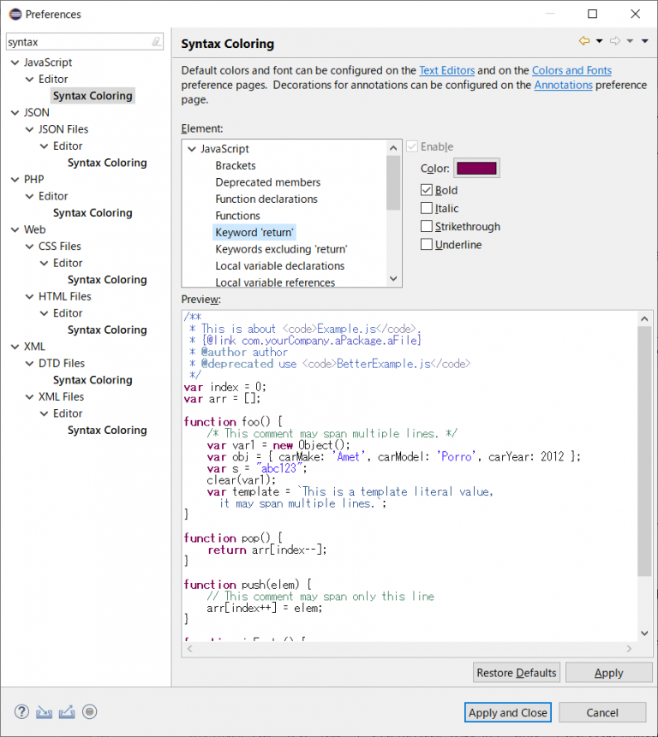Click the grayed-out forward arrow icon
The height and width of the screenshot is (737, 658).
coord(614,41)
